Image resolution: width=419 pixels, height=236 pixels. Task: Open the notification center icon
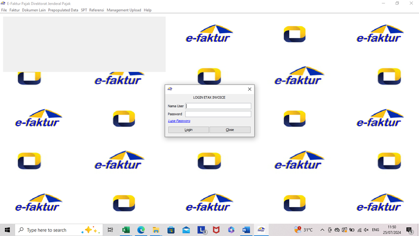point(409,230)
